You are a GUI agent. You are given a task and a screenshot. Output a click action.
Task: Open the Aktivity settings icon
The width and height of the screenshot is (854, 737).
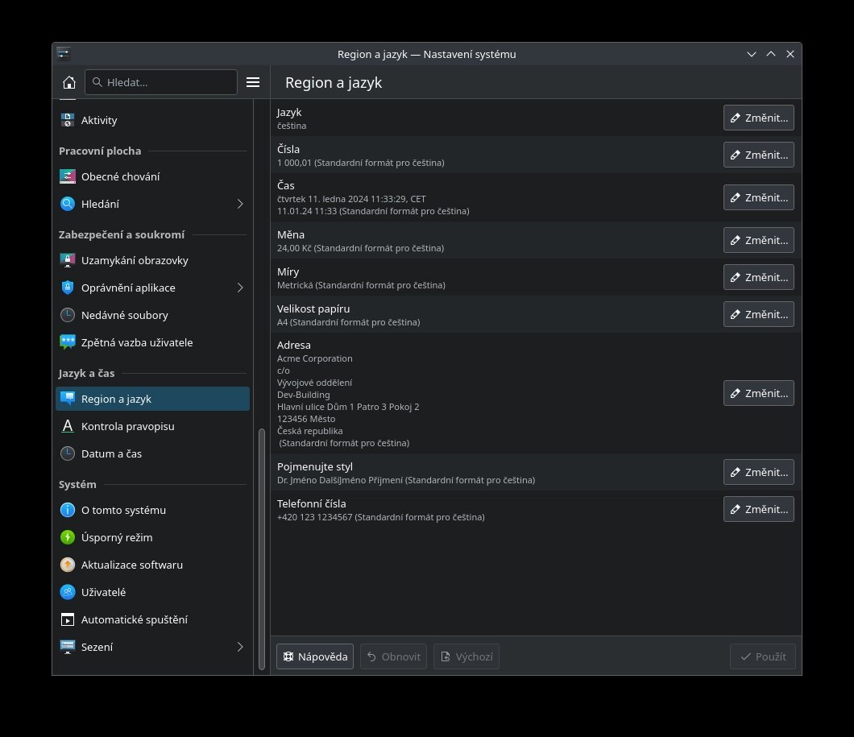[x=68, y=120]
